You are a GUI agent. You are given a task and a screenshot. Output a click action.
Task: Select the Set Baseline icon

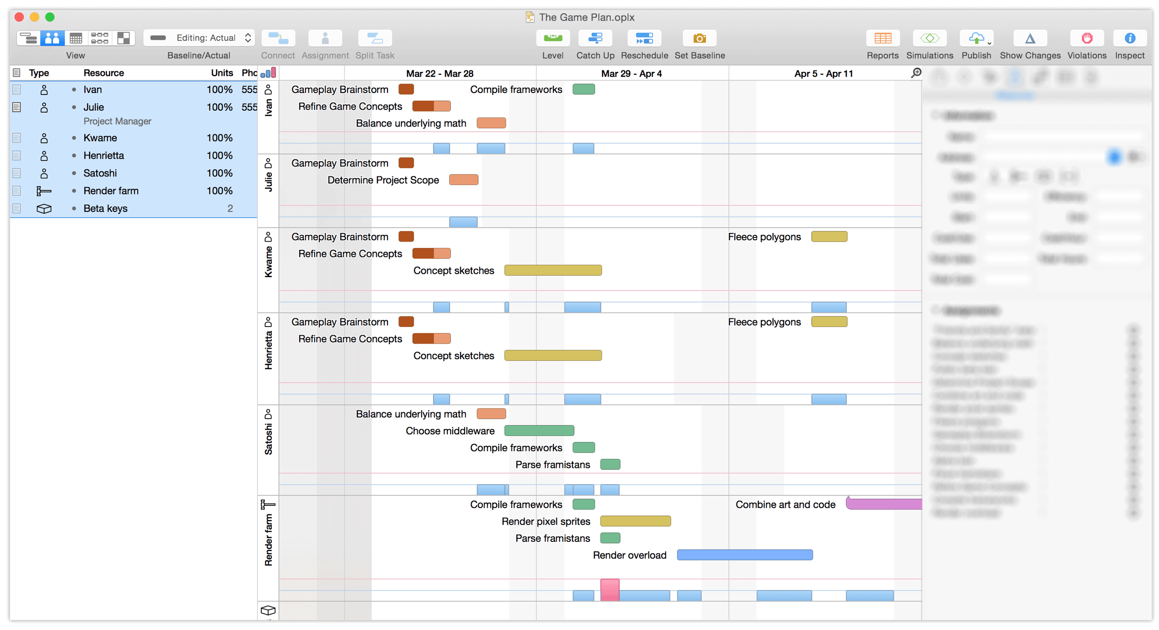[x=700, y=39]
